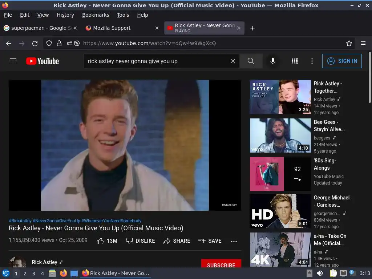The height and width of the screenshot is (279, 372).
Task: Click the video title text
Action: point(96,228)
